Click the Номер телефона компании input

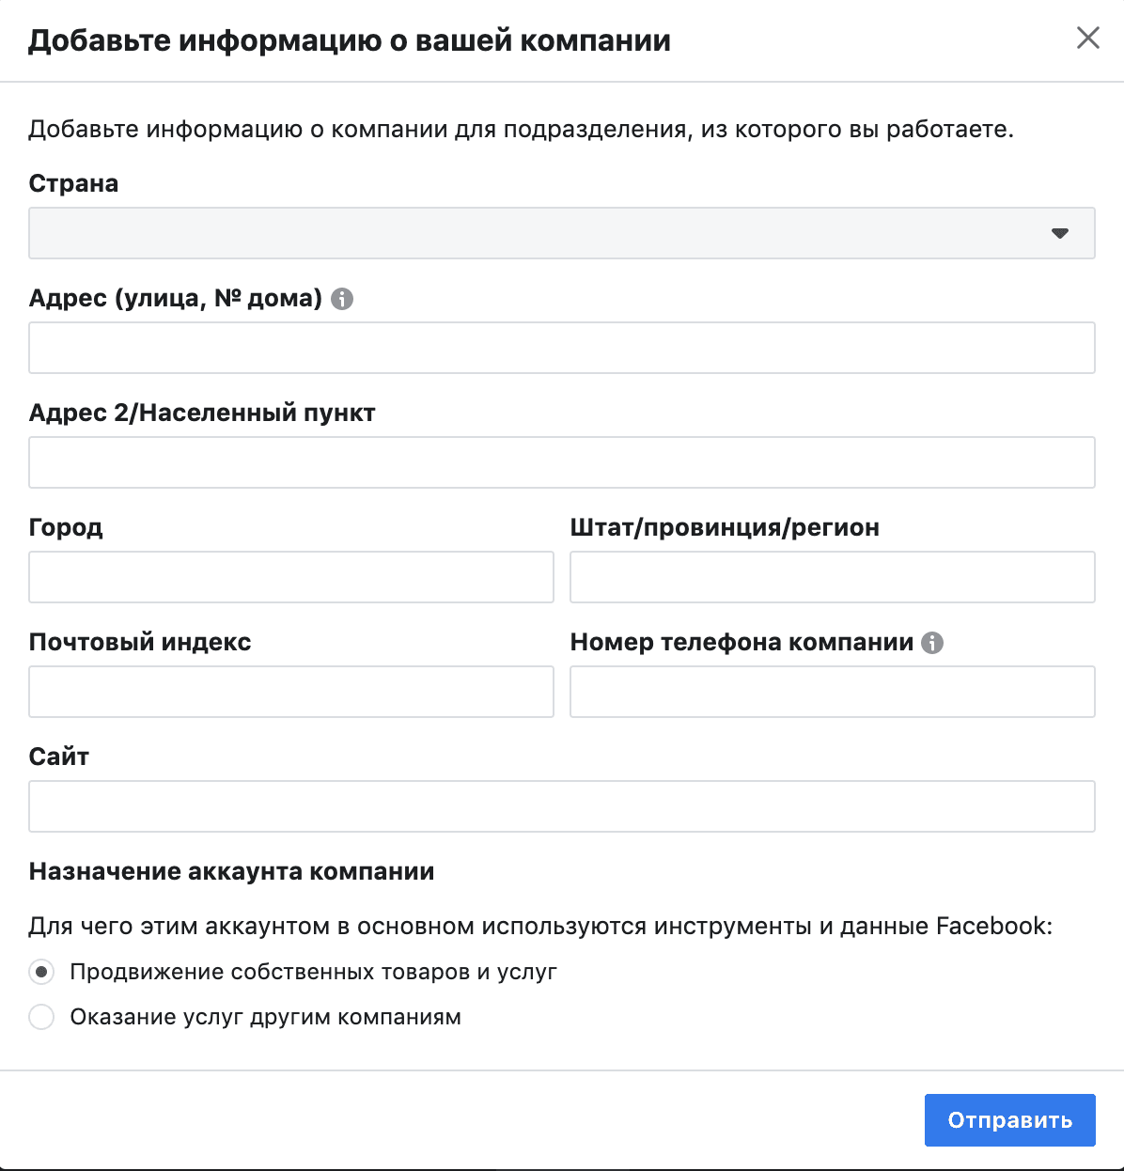point(833,692)
